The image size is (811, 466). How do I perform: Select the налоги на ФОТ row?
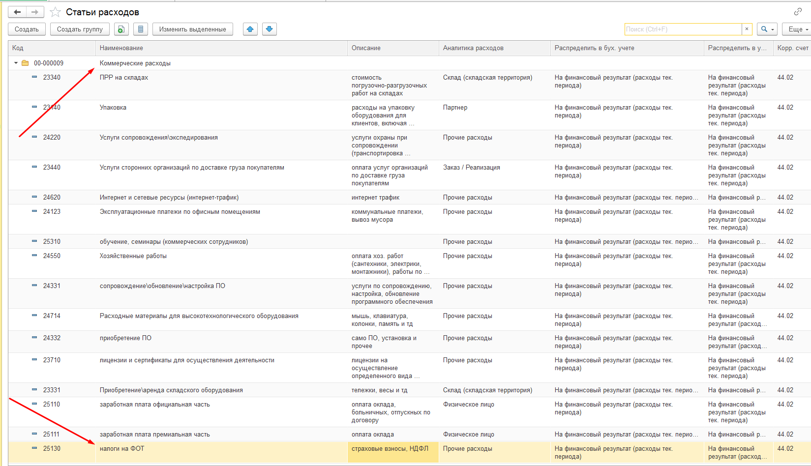pos(409,452)
